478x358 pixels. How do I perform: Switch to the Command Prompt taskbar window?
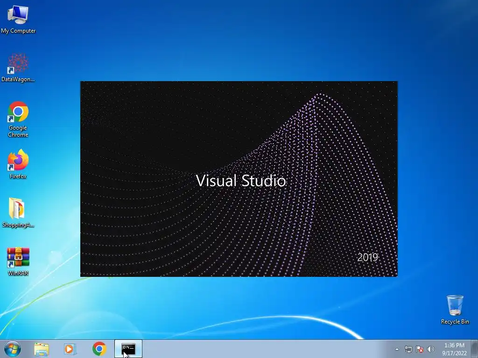coord(128,349)
